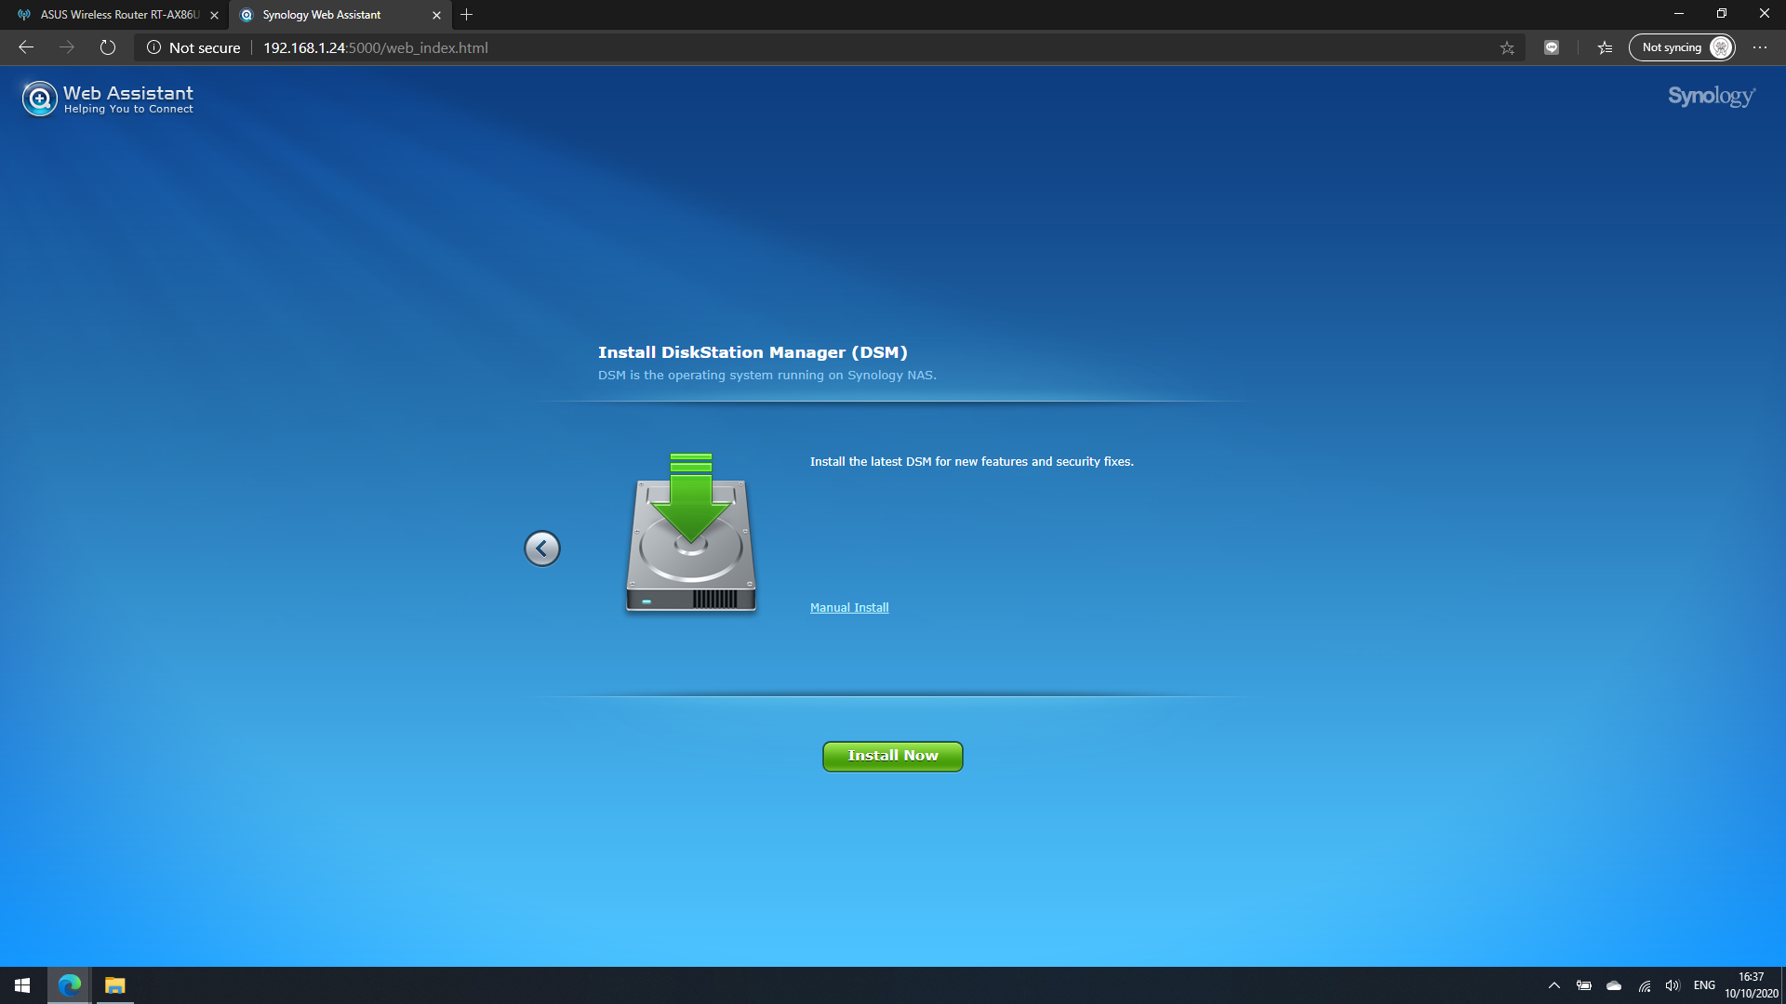The width and height of the screenshot is (1786, 1004).
Task: Click the battery tray icon
Action: (x=1584, y=985)
